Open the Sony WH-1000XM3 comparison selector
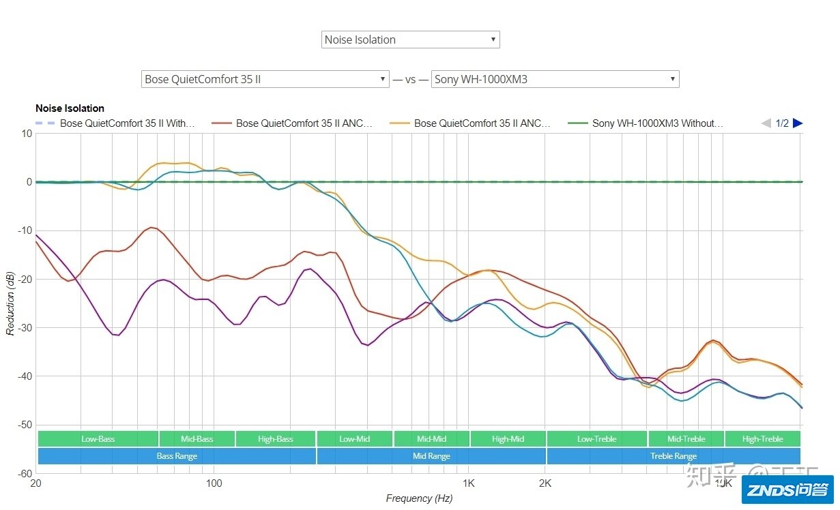The image size is (840, 510). 555,79
